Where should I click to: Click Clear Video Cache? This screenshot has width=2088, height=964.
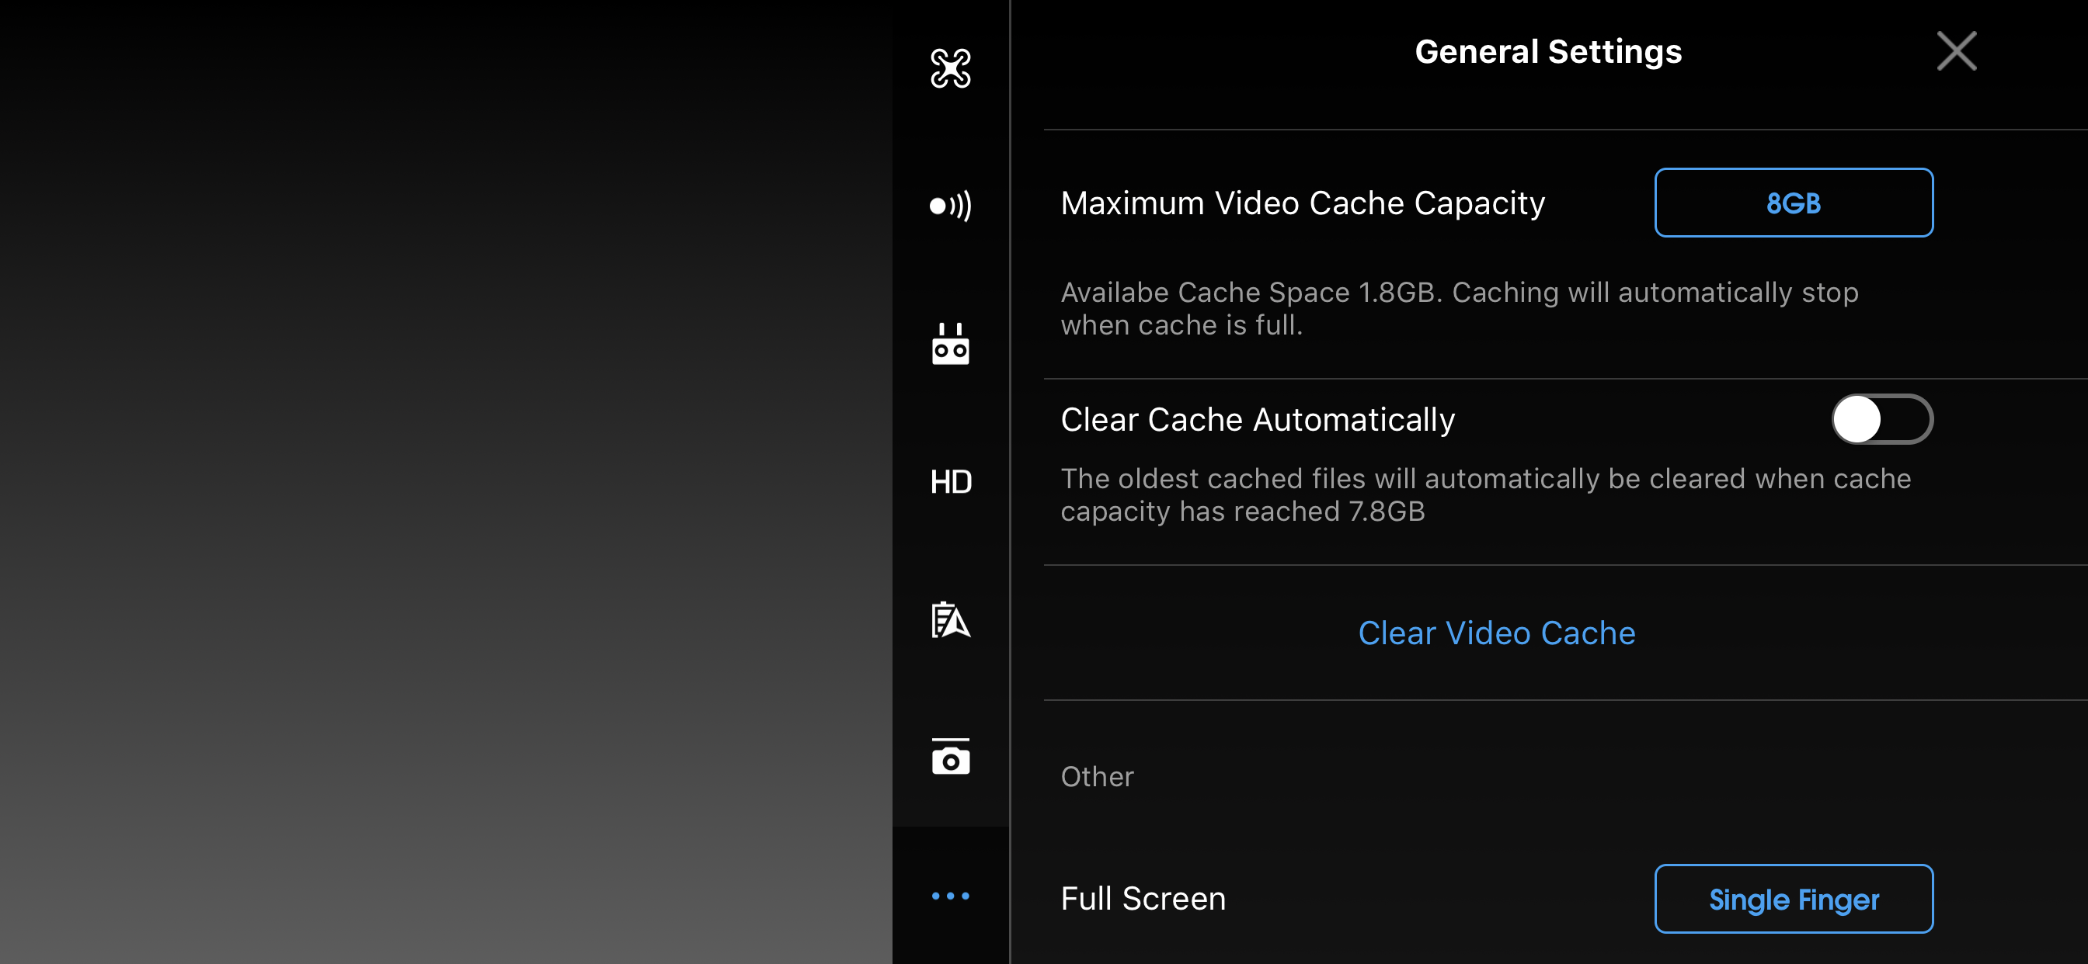[1496, 633]
